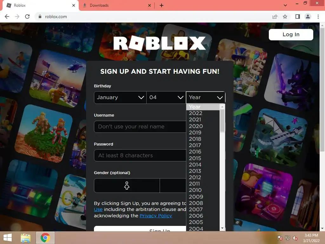Select 2021 from year list
The height and width of the screenshot is (244, 325).
(x=203, y=119)
